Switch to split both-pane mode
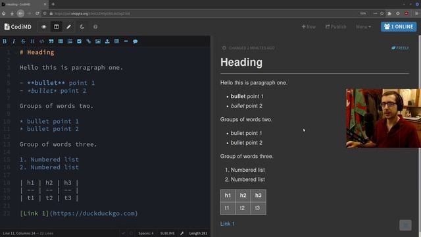The height and width of the screenshot is (237, 421). (x=57, y=26)
